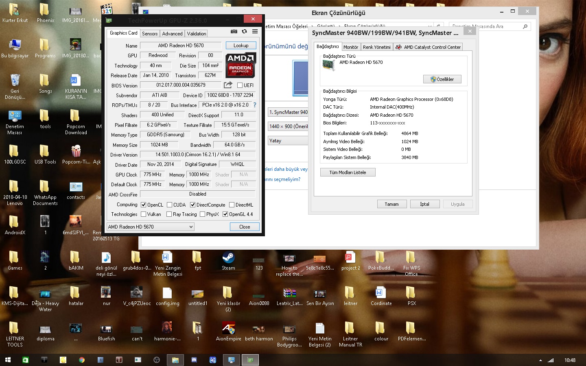The width and height of the screenshot is (586, 366).
Task: Click the Özellikler button
Action: click(x=442, y=79)
